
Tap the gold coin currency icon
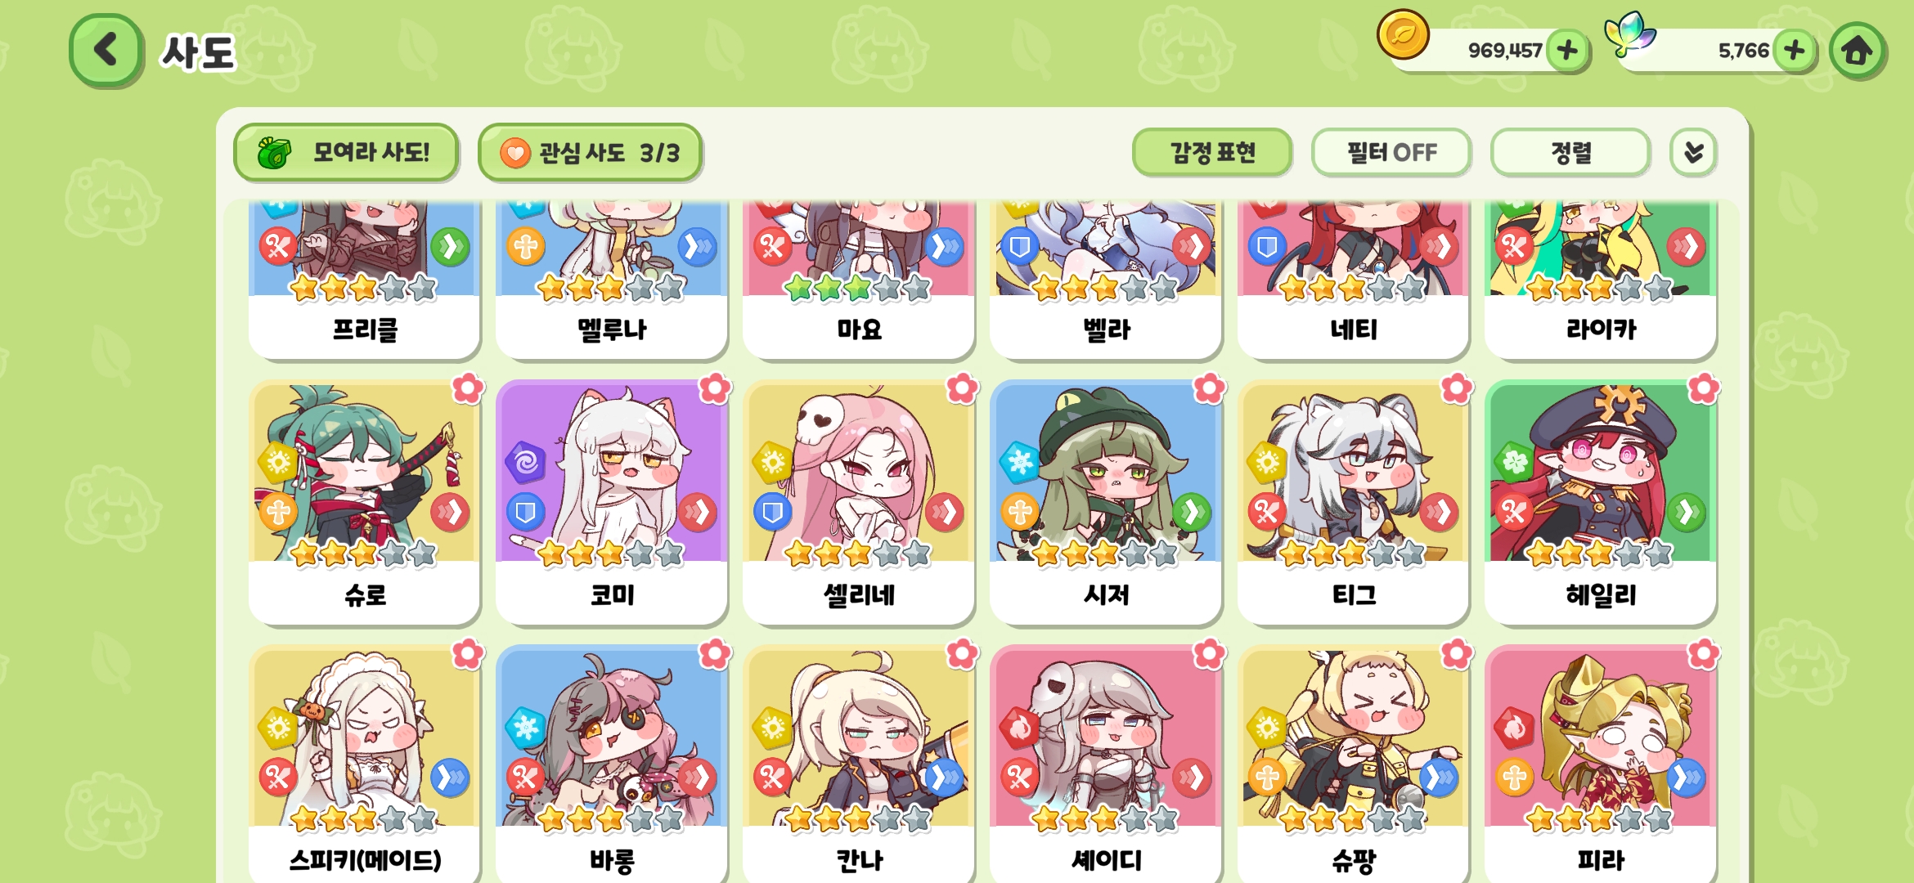[1403, 35]
